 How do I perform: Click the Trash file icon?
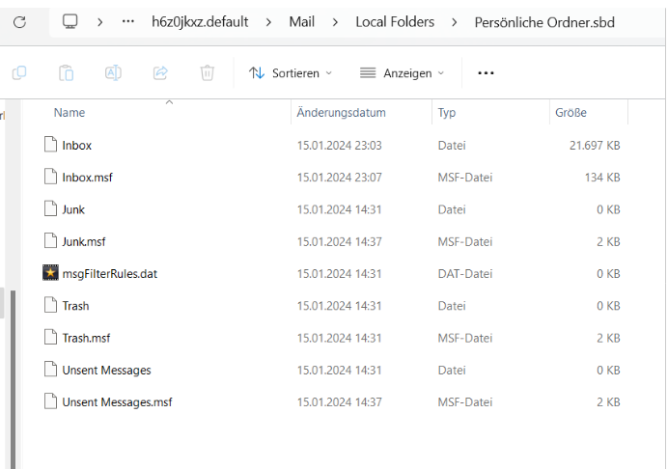coord(50,305)
